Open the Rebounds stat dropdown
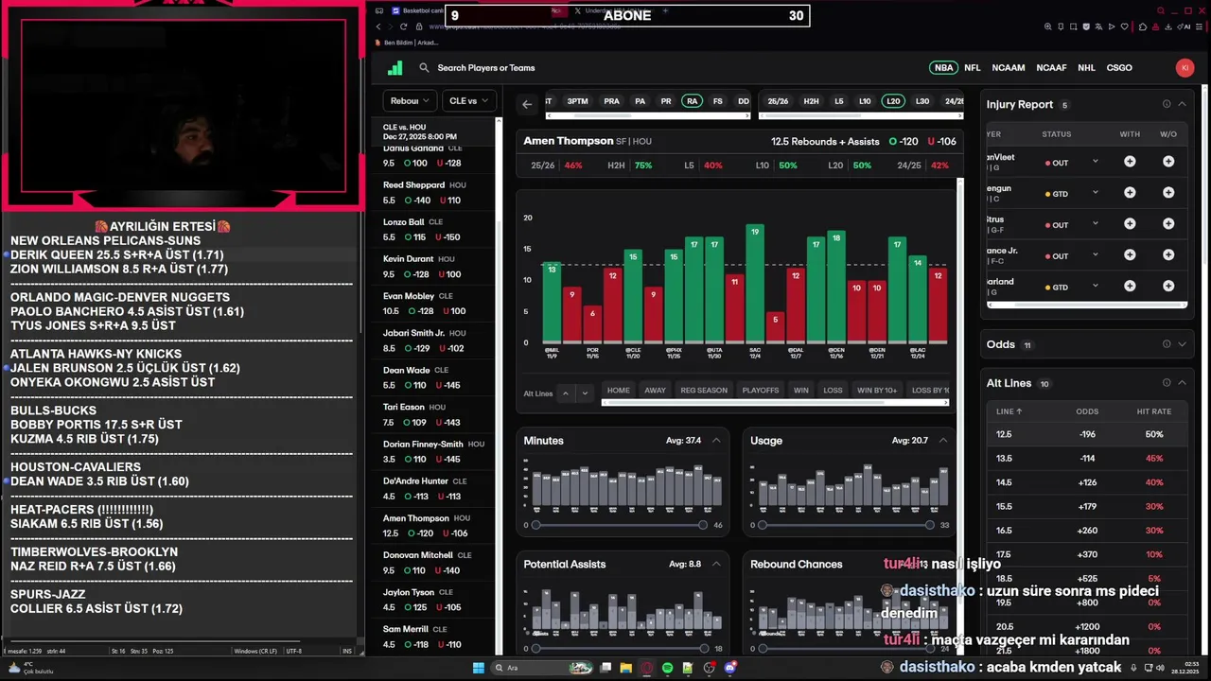1211x681 pixels. [410, 101]
